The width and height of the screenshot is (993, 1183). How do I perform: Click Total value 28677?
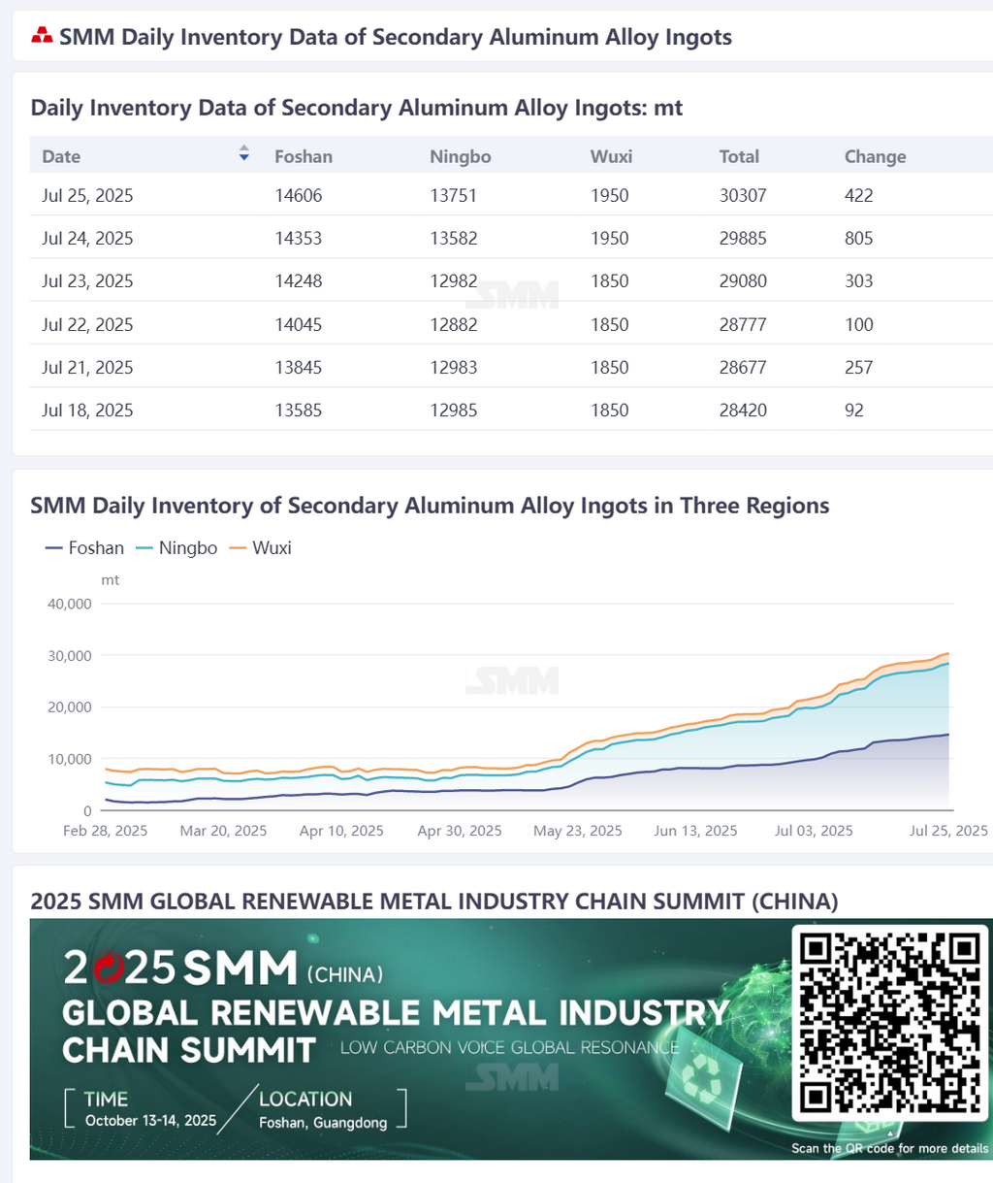click(x=743, y=367)
